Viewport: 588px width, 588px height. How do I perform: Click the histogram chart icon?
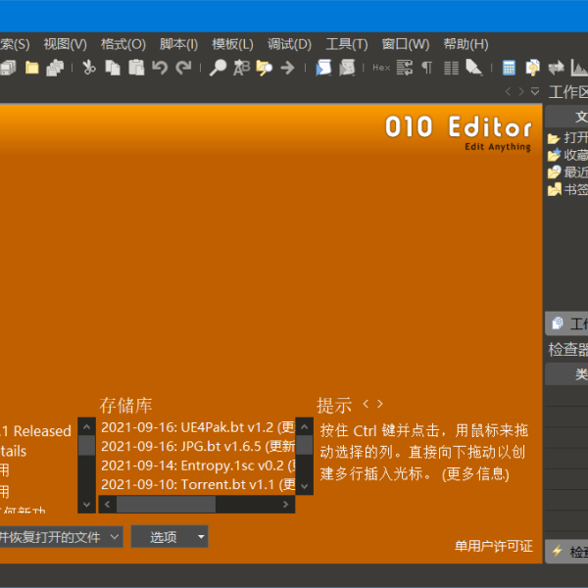[579, 68]
